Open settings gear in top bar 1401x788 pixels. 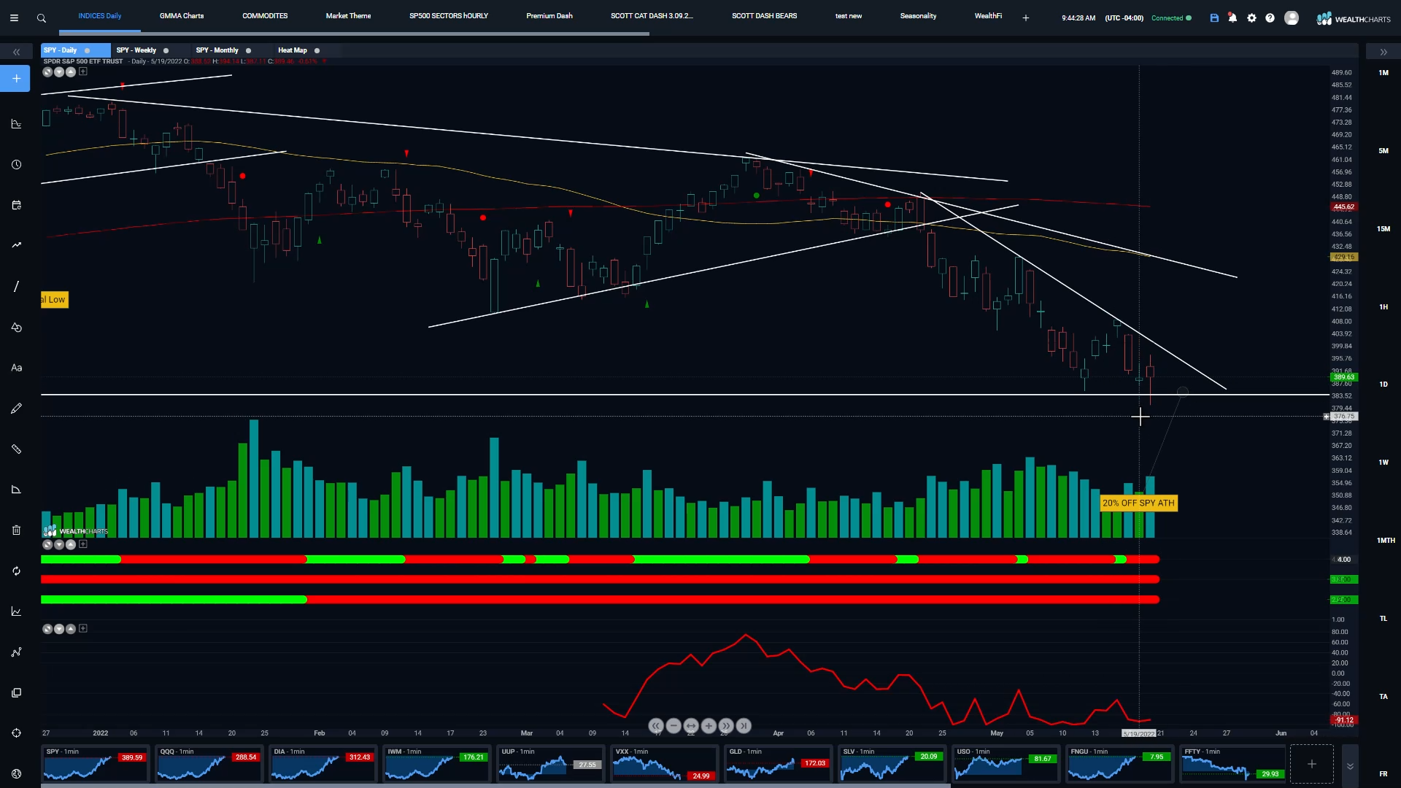pos(1251,18)
